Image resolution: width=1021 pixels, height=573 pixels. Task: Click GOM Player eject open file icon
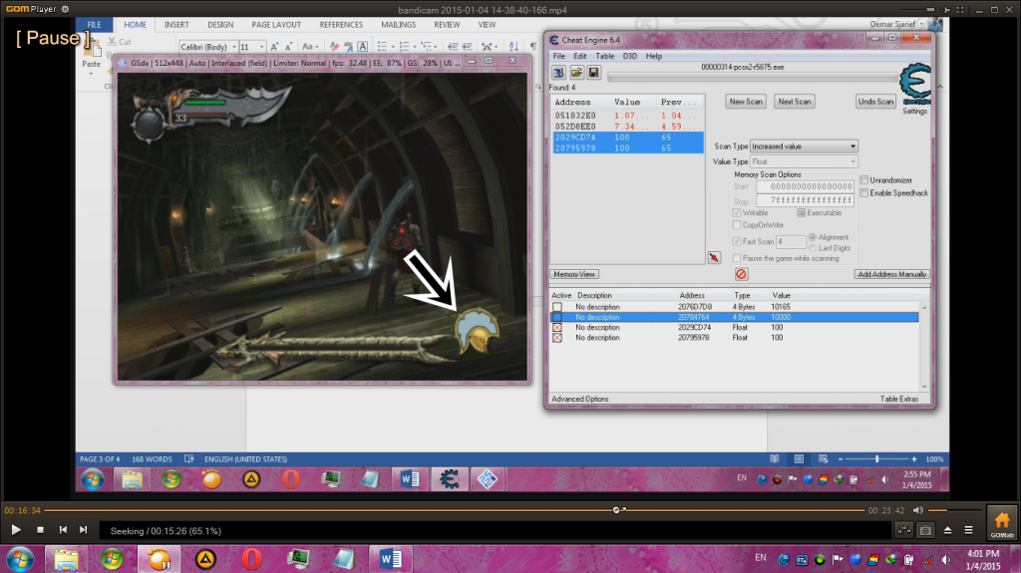(948, 531)
